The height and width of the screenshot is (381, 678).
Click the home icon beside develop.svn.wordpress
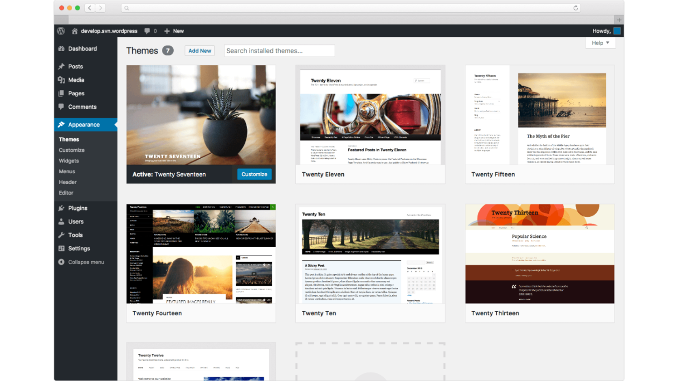(75, 31)
